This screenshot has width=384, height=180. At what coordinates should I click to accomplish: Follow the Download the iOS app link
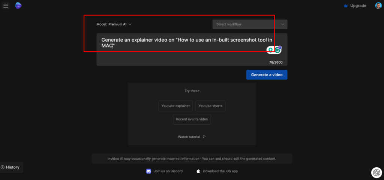pyautogui.click(x=220, y=171)
